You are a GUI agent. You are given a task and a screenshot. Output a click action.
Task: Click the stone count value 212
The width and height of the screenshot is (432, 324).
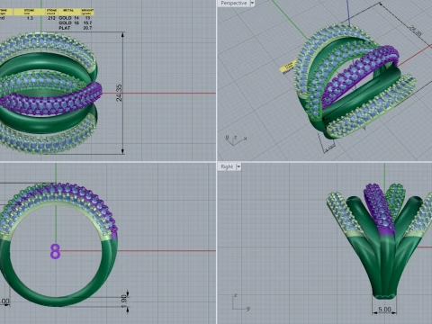coord(51,18)
